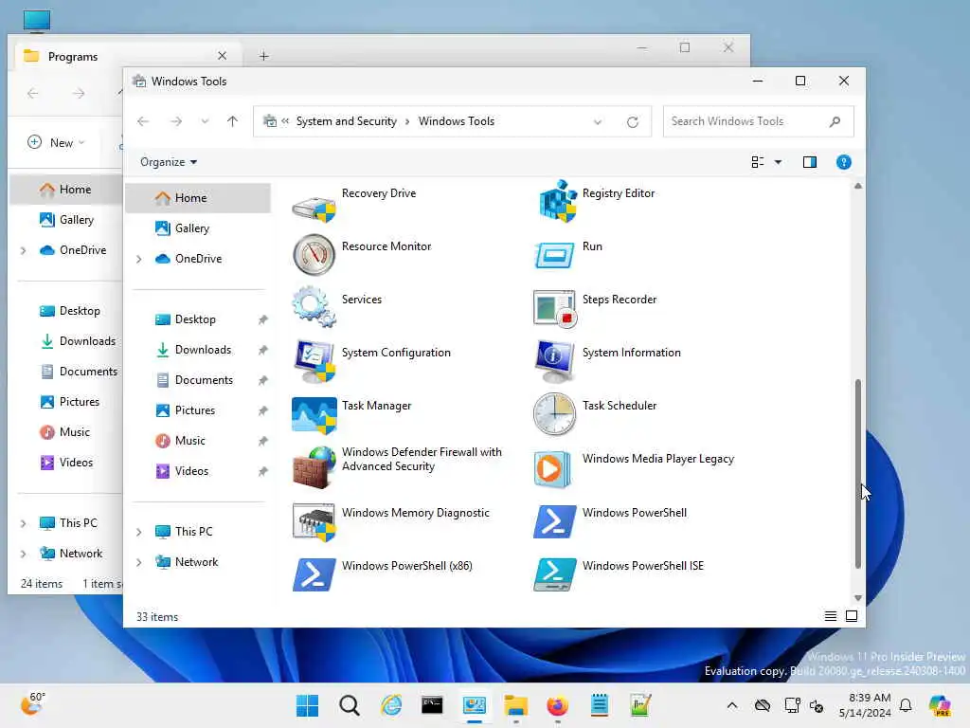Open the System Information icon

point(554,361)
